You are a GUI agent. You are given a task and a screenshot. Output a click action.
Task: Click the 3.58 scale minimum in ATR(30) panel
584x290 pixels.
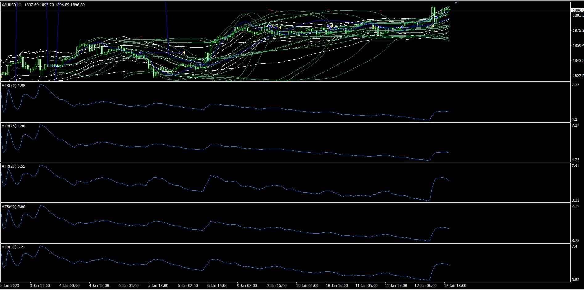point(575,280)
